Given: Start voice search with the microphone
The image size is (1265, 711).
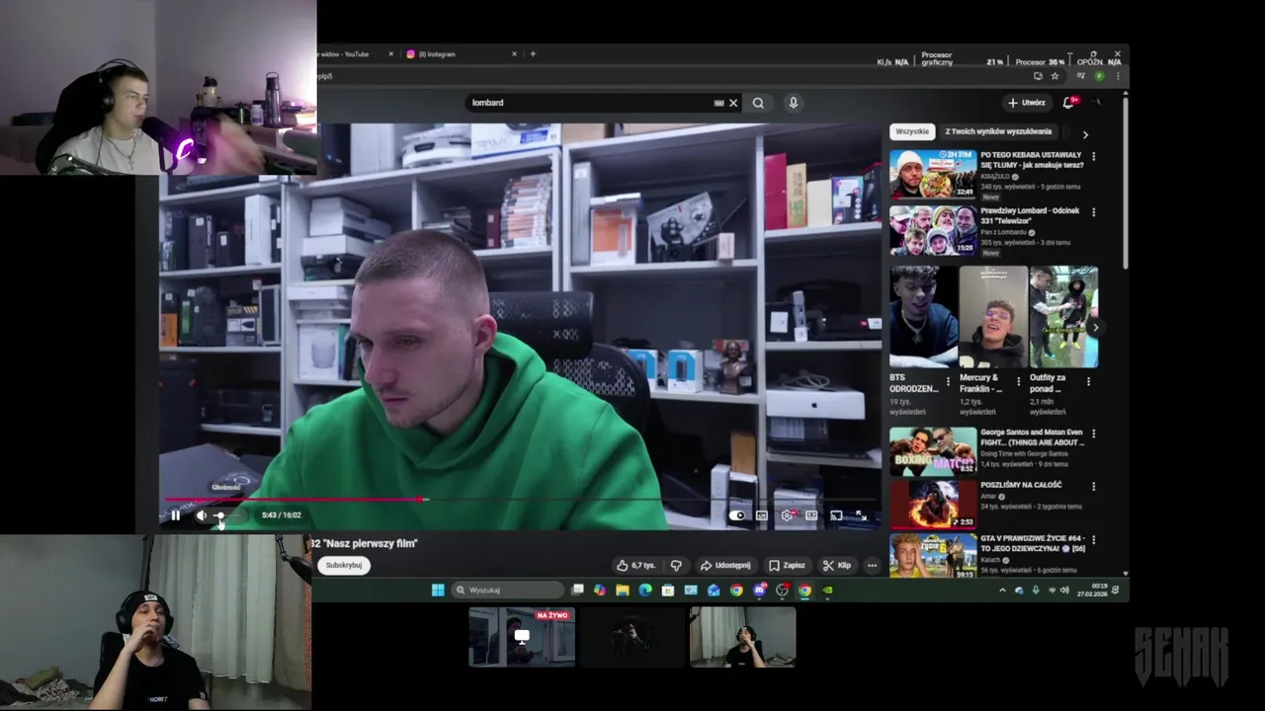Looking at the screenshot, I should tap(793, 103).
